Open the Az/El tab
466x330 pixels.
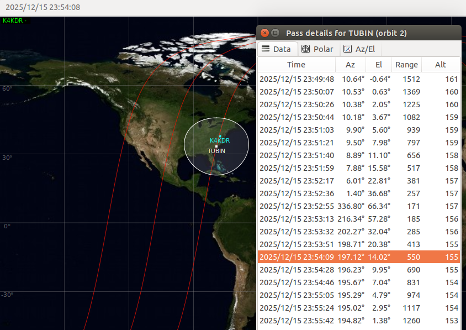pos(359,49)
